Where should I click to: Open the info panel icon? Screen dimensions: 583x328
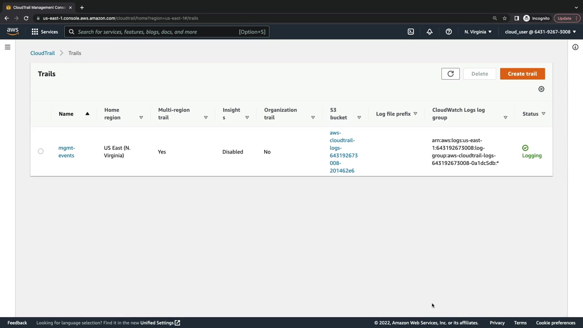coord(575,47)
